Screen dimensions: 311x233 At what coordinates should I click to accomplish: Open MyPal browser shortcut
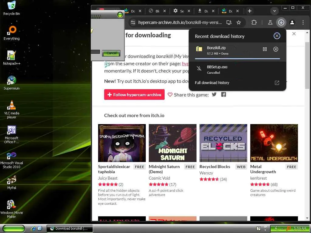(x=12, y=182)
